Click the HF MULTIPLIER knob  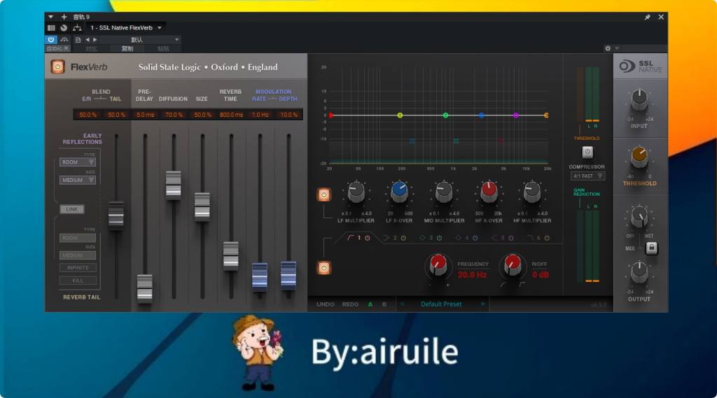tap(532, 192)
